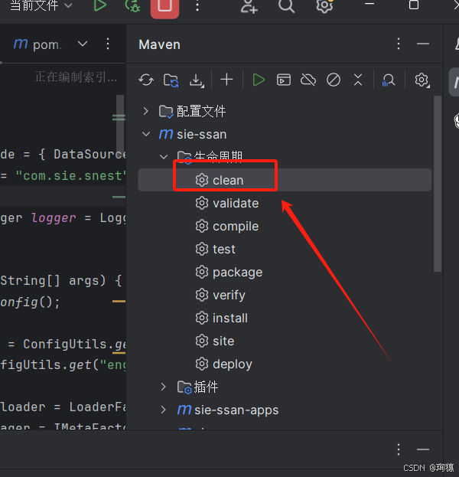Open Maven panel options menu
The image size is (459, 477).
399,44
